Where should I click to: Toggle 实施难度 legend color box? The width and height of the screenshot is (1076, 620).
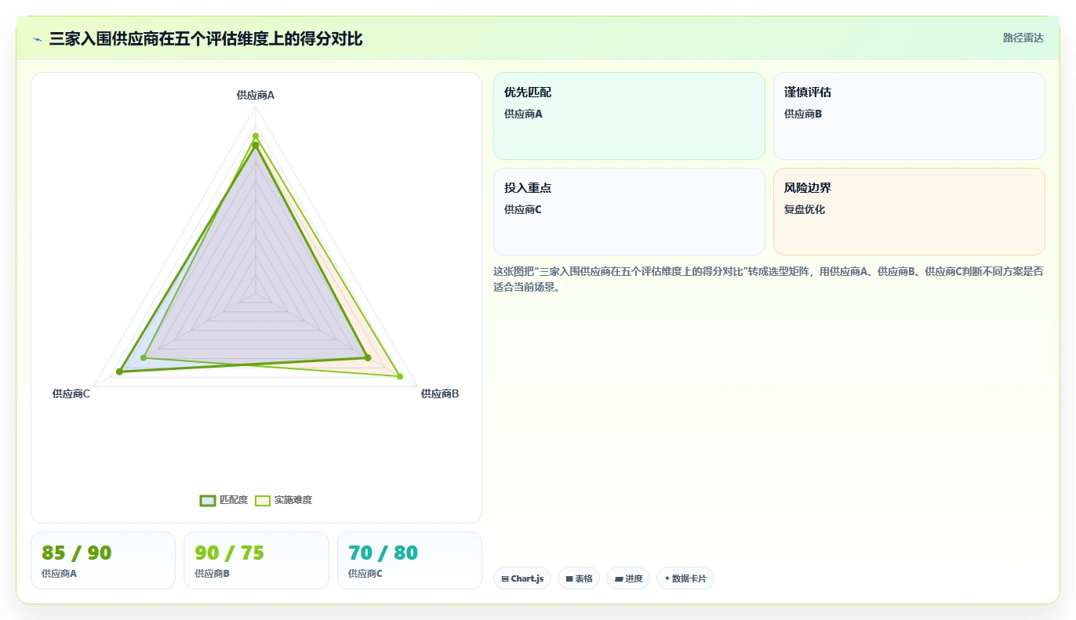[x=263, y=501]
